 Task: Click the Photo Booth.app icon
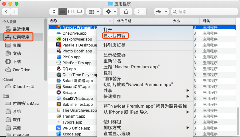click(x=59, y=51)
